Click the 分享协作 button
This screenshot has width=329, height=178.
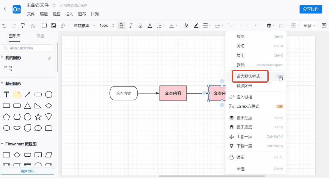311,9
